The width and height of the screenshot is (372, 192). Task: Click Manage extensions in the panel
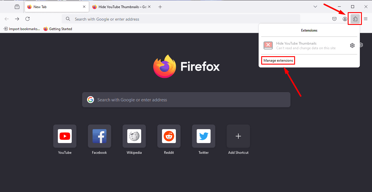pos(278,61)
